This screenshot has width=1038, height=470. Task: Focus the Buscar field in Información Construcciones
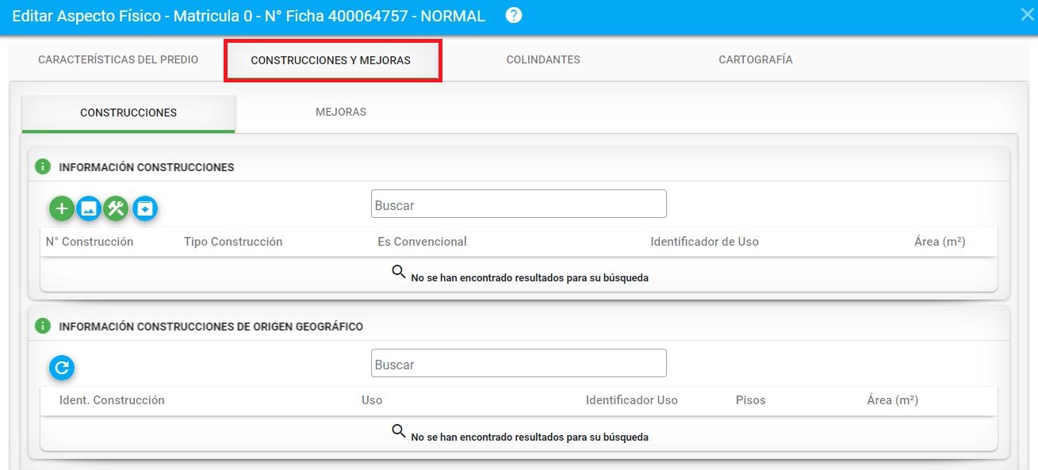click(x=519, y=204)
